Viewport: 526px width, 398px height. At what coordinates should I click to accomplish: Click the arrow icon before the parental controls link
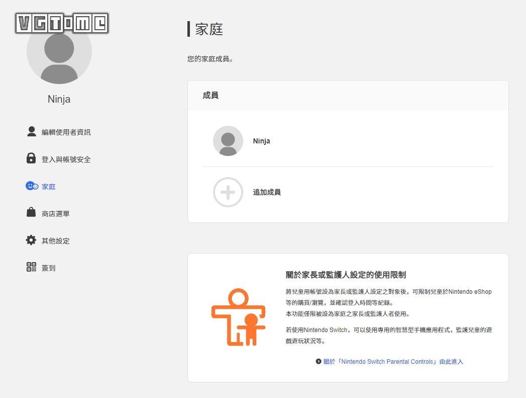[317, 361]
